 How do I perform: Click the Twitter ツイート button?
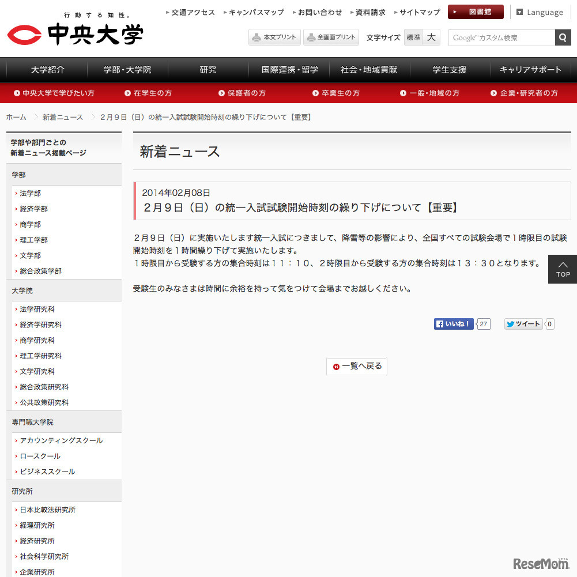(522, 324)
